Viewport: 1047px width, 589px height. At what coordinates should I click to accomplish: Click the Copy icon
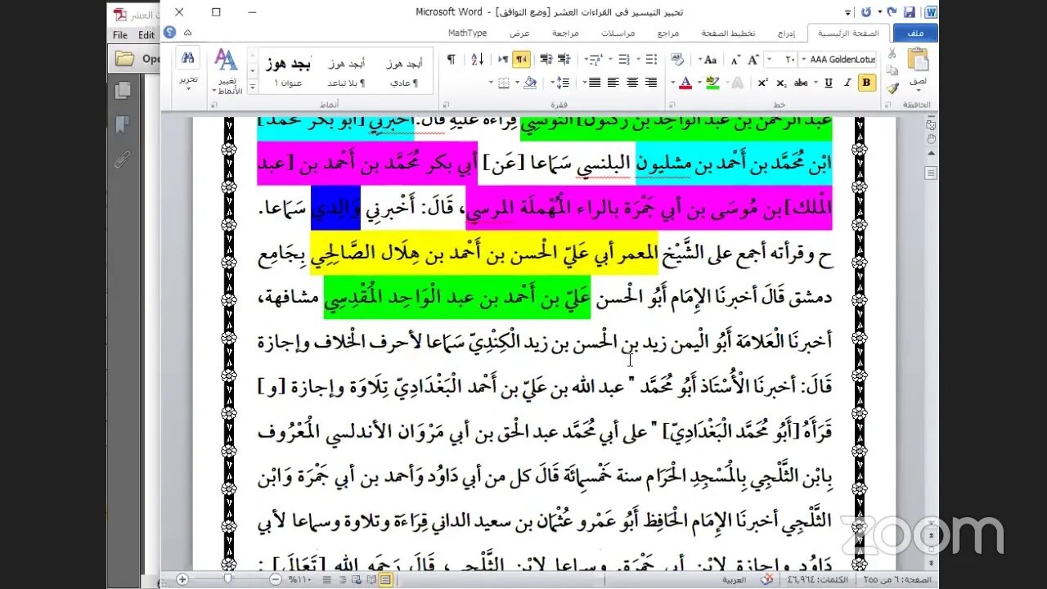[x=892, y=71]
